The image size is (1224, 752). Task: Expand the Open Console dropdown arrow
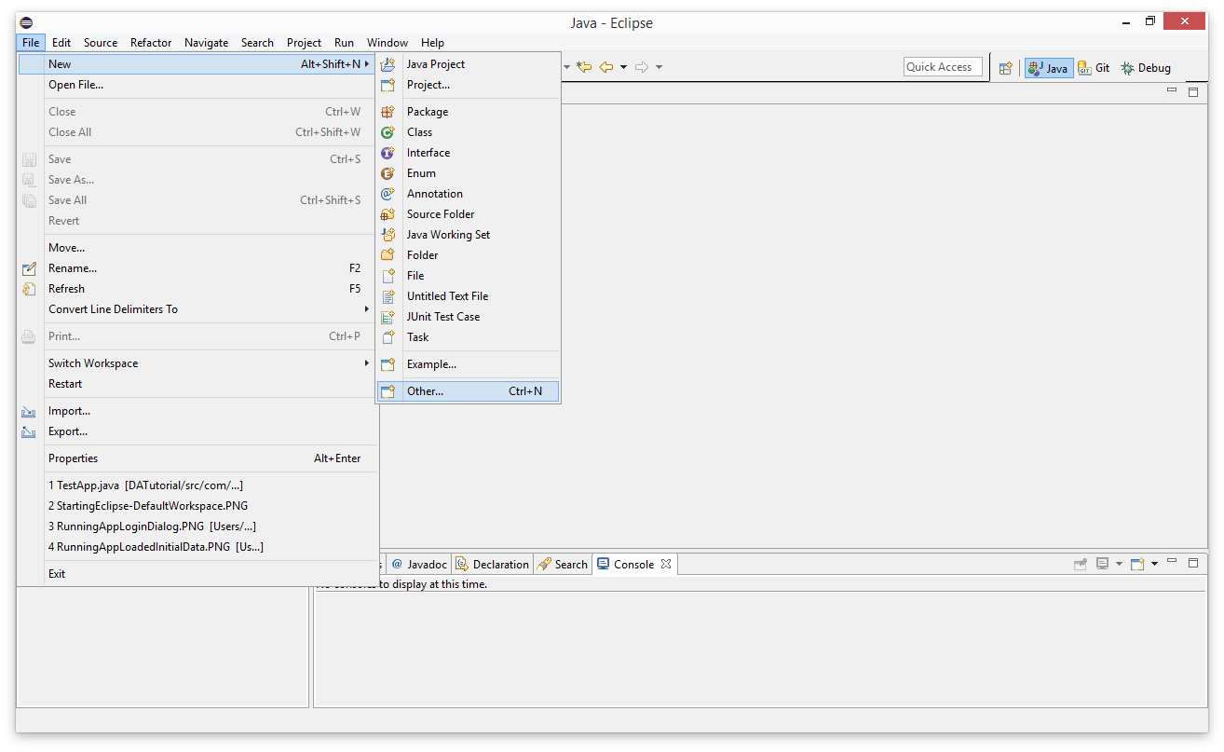[1154, 564]
